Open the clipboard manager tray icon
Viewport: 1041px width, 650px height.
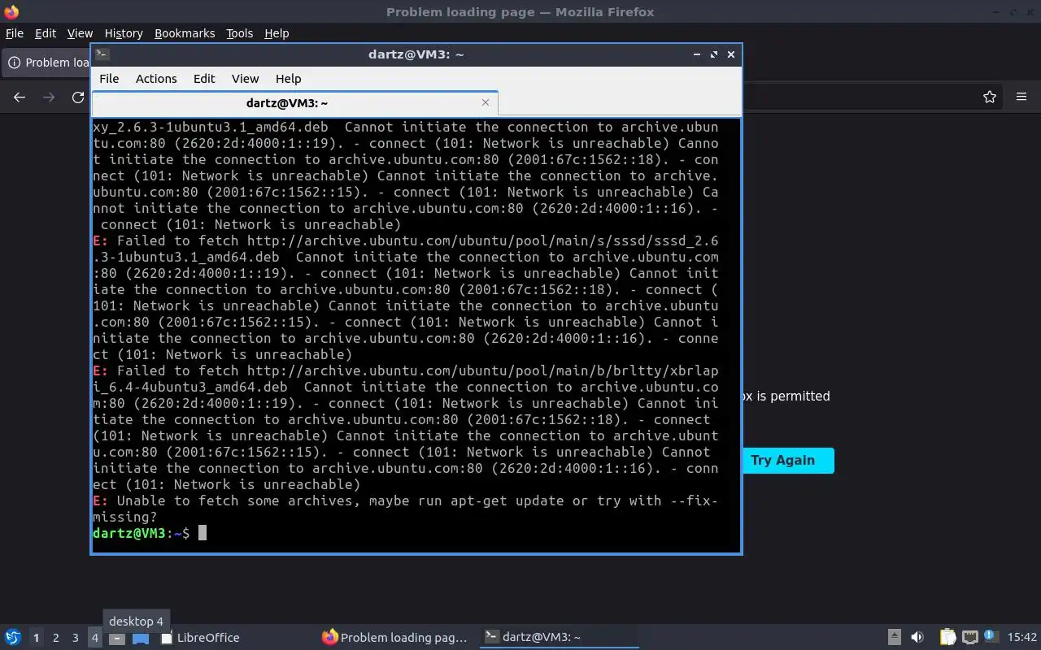pos(948,638)
